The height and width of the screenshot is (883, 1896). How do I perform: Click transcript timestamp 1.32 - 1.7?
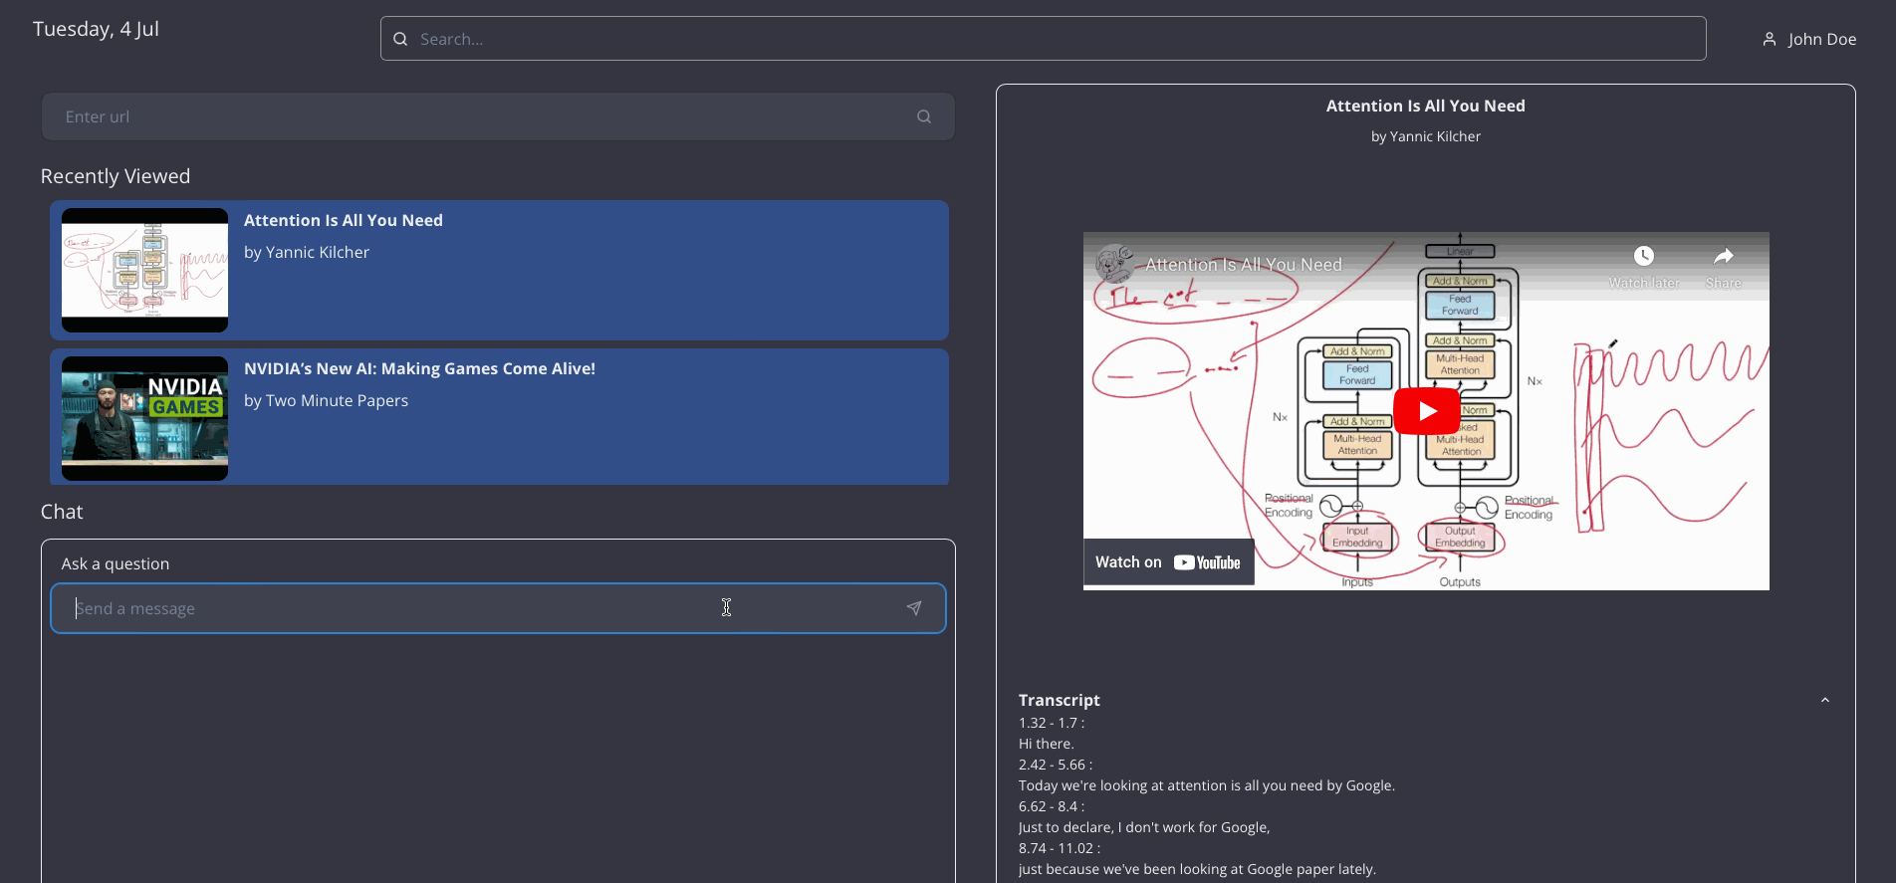pyautogui.click(x=1051, y=723)
